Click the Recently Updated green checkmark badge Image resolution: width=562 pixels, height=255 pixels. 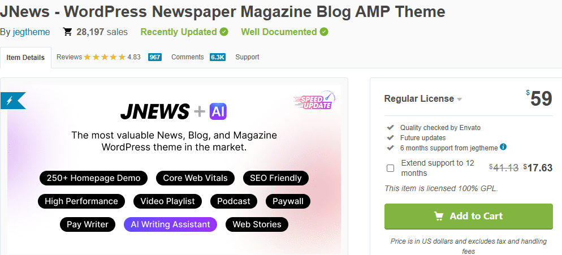224,32
